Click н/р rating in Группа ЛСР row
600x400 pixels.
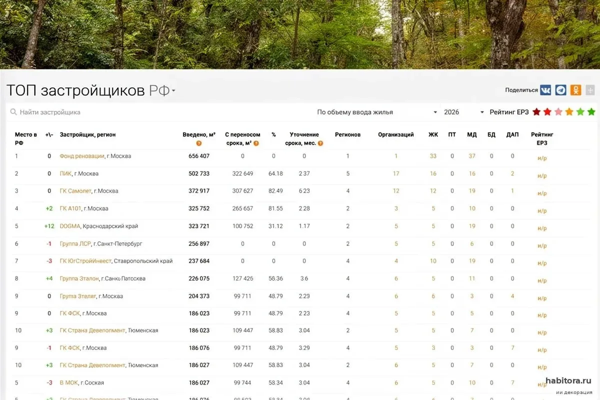pos(542,246)
